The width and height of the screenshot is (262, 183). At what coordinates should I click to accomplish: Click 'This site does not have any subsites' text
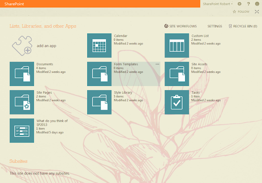click(40, 173)
